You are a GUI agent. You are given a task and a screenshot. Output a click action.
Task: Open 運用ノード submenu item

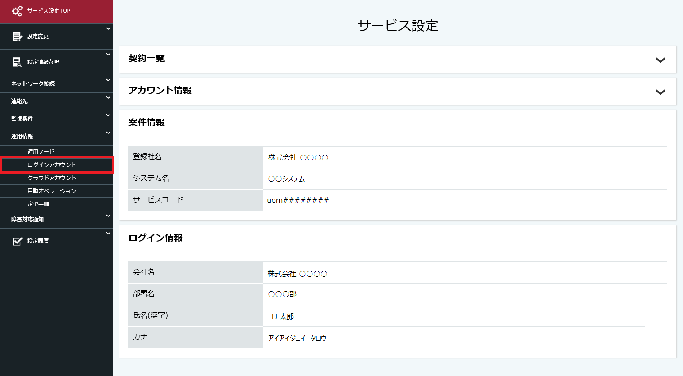click(x=56, y=152)
